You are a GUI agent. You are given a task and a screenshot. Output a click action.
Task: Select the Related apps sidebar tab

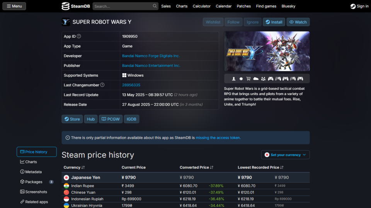click(37, 202)
